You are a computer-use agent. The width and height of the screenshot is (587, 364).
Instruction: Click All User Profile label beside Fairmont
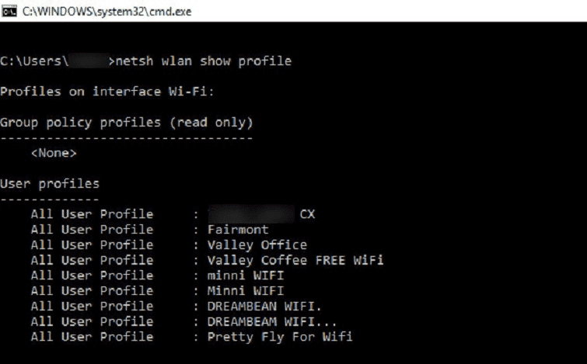(92, 230)
